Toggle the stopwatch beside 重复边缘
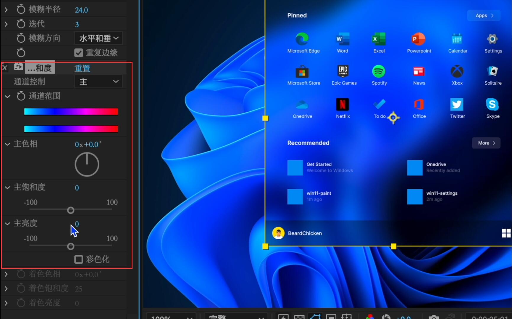 [x=21, y=53]
